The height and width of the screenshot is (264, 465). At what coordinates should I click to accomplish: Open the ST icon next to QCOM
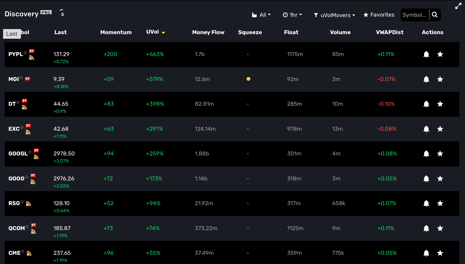(34, 225)
